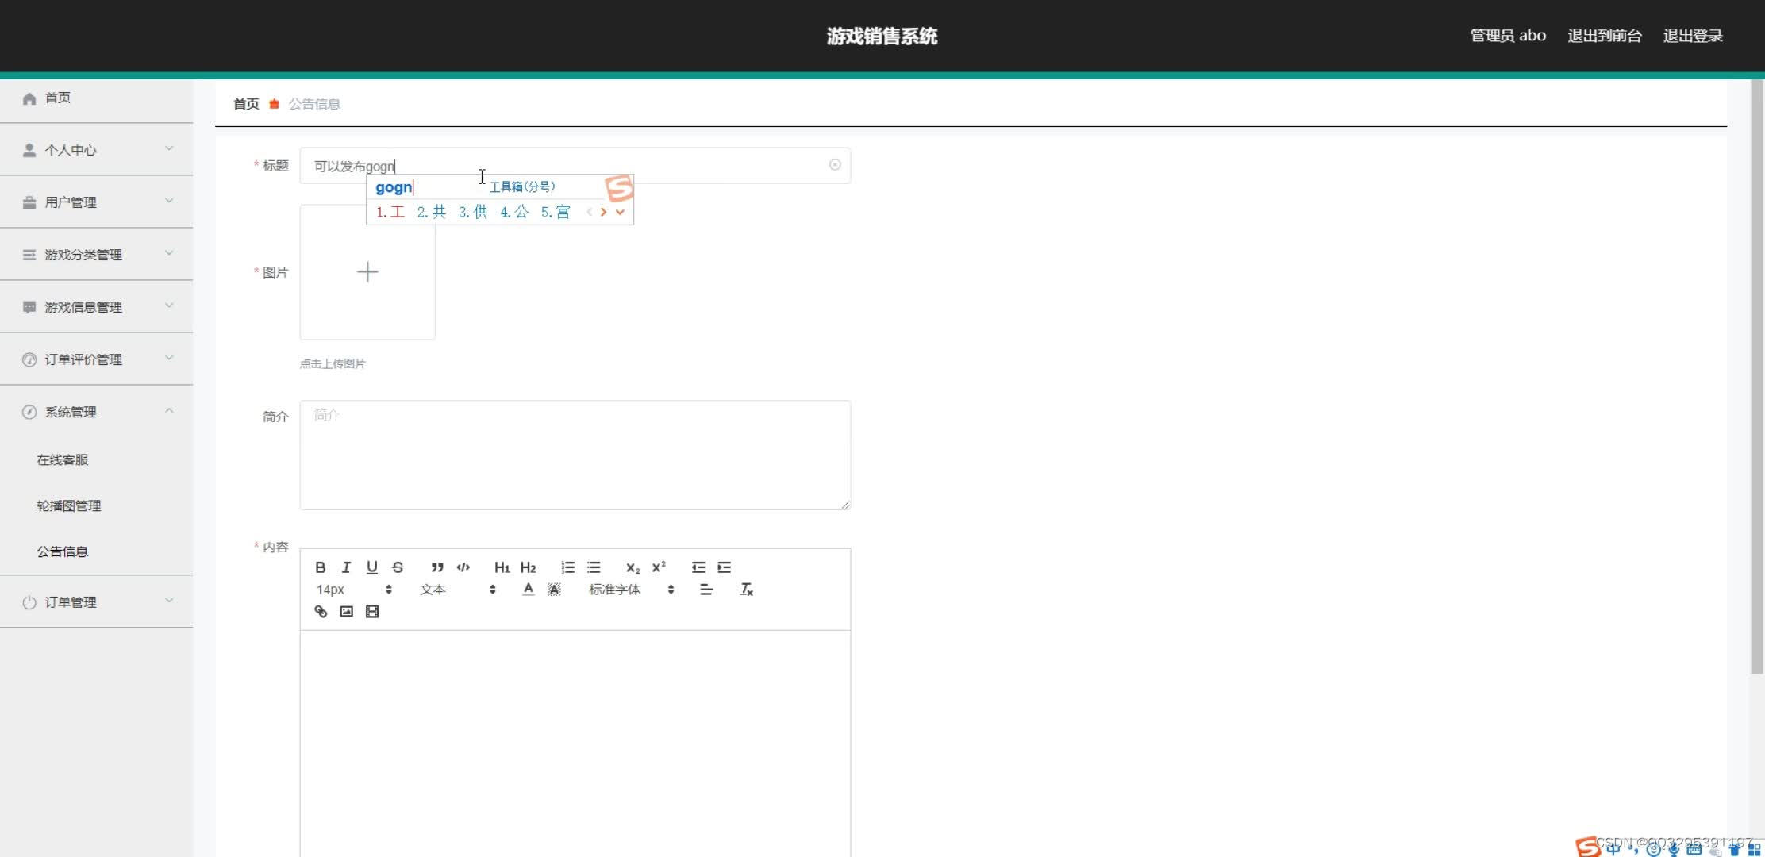This screenshot has height=857, width=1765.
Task: Expand the 订单评价管理 sidebar menu
Action: pyautogui.click(x=96, y=359)
